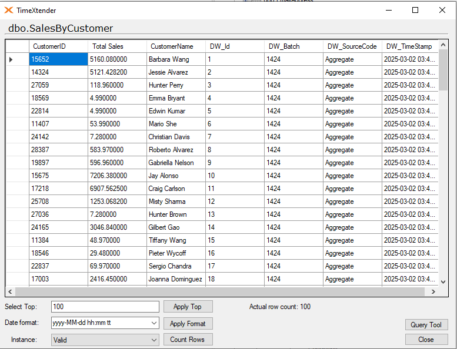Select the cell Hunter Brown
Screen dimensions: 457x349
(x=176, y=214)
